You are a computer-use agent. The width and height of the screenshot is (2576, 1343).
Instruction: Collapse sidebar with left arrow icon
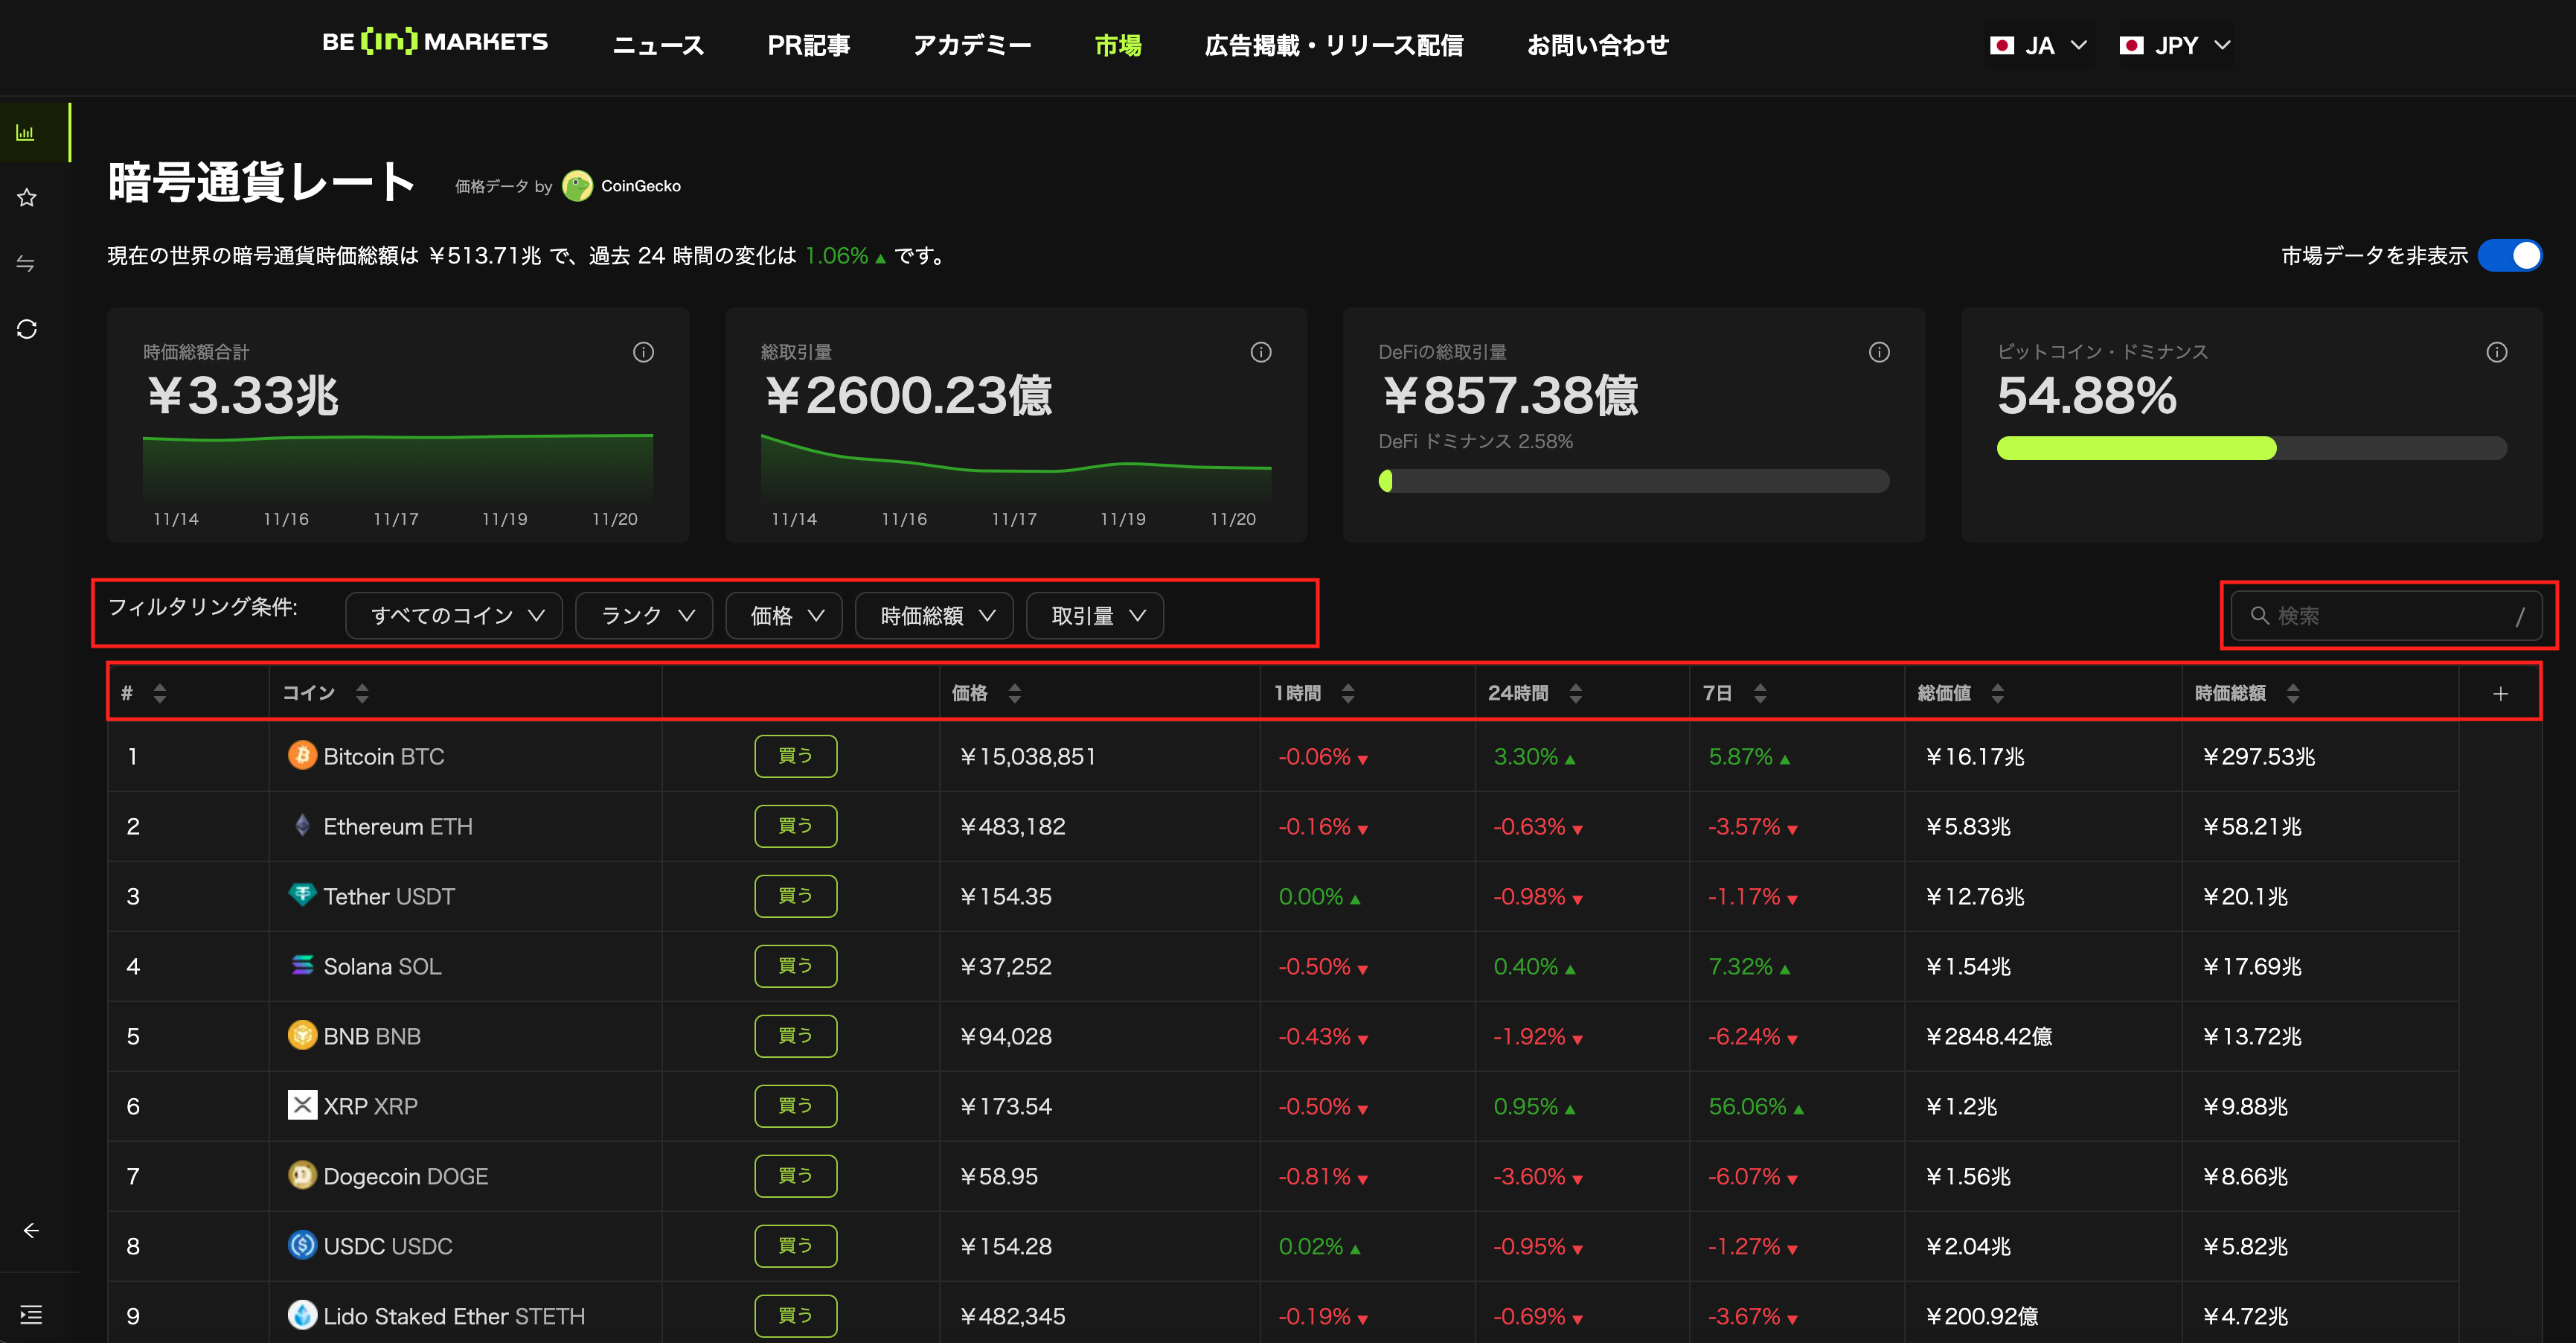tap(31, 1230)
